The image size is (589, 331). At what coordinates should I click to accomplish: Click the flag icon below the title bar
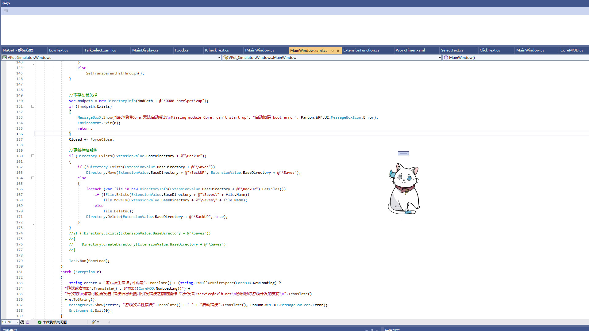pos(6,11)
